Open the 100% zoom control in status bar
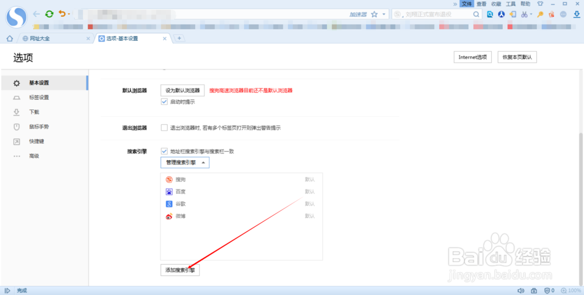Screen dimensions: 584x295 [x=571, y=290]
